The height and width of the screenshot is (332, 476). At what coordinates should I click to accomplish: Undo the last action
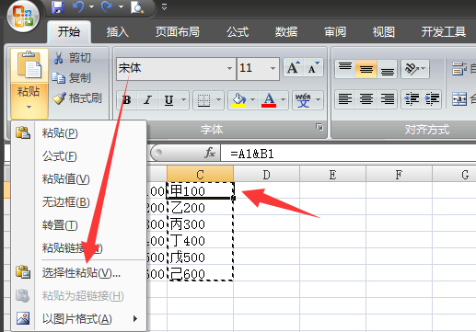click(x=78, y=7)
